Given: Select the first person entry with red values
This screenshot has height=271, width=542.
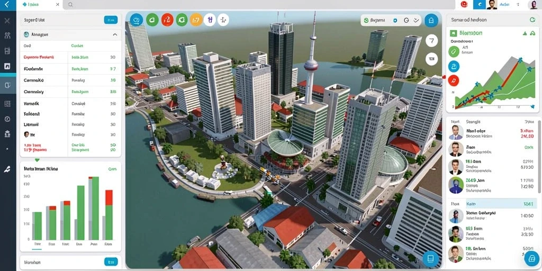Looking at the screenshot, I should pos(493,133).
